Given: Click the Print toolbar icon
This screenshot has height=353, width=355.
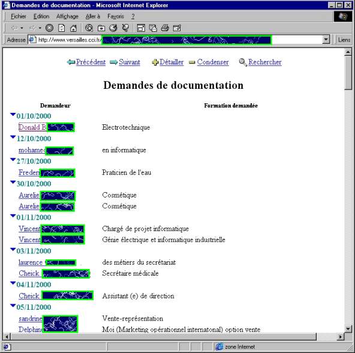Looking at the screenshot, I should [x=165, y=28].
